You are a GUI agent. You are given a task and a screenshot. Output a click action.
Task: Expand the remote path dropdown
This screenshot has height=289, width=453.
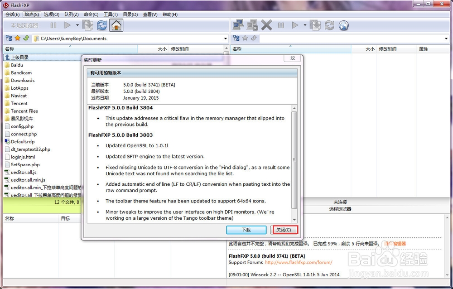click(446, 39)
